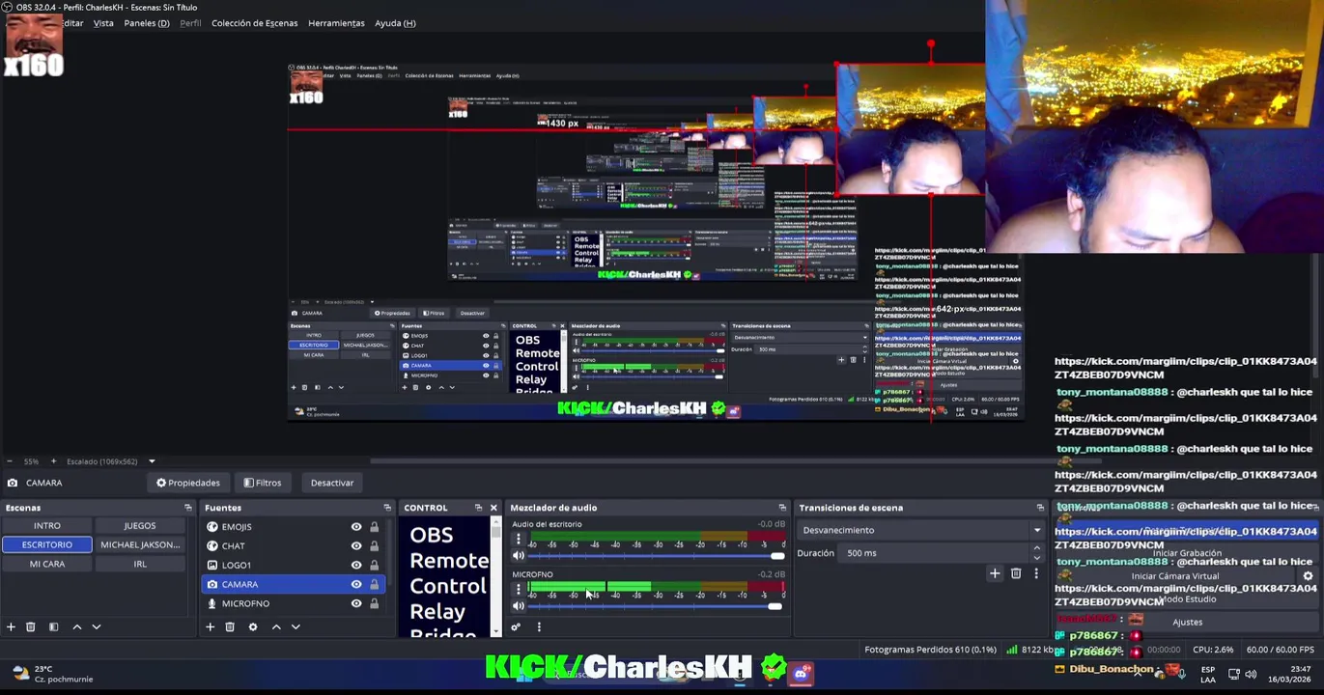
Task: Move scene up in Escenas list
Action: tap(77, 627)
